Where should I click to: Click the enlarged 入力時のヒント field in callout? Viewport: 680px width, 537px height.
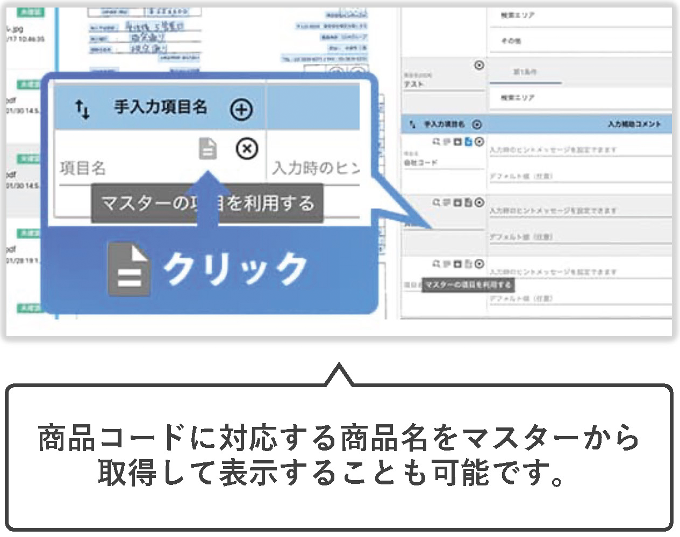point(315,168)
